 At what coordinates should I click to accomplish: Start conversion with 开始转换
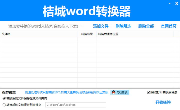(163, 102)
